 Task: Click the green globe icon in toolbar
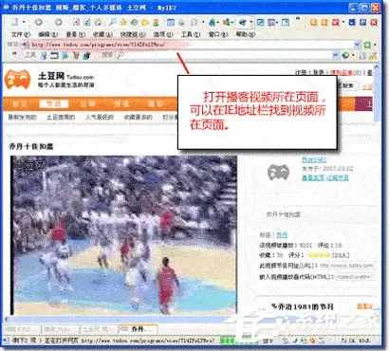coord(135,22)
